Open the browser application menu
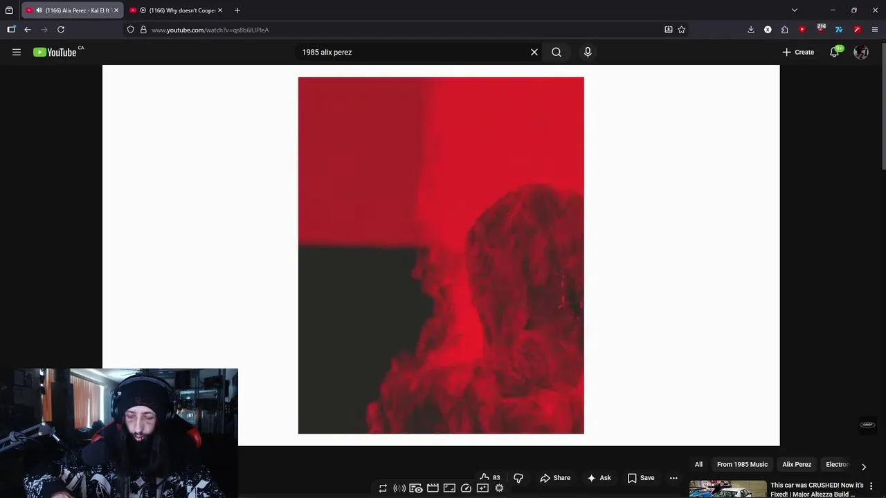This screenshot has height=498, width=886. pos(875,30)
